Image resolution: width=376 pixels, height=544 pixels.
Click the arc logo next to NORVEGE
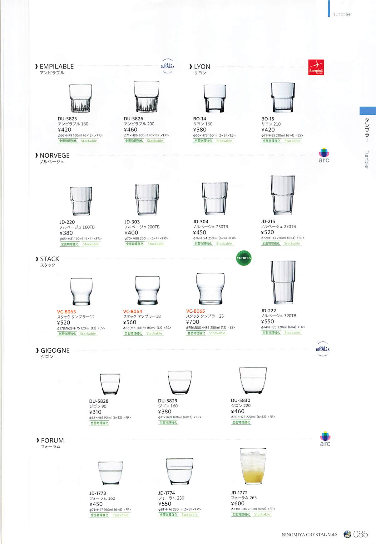[x=324, y=155]
